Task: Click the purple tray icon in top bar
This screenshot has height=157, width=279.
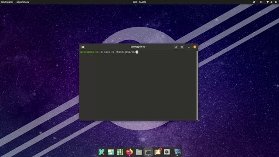Action: pyautogui.click(x=261, y=2)
